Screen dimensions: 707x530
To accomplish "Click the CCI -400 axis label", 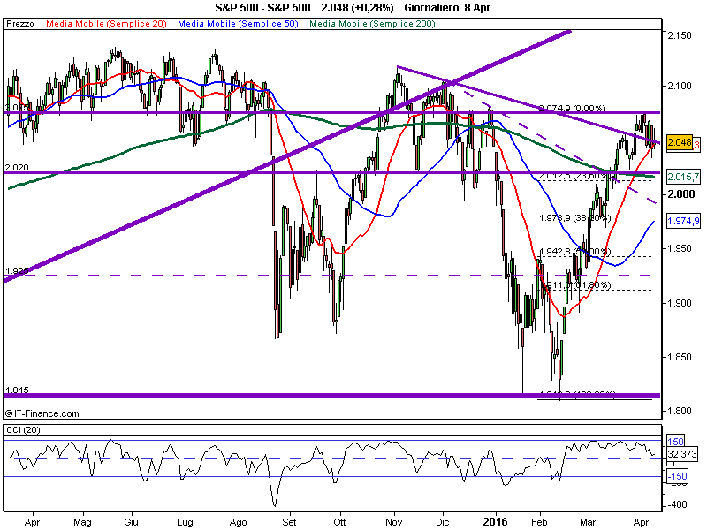I will (678, 504).
